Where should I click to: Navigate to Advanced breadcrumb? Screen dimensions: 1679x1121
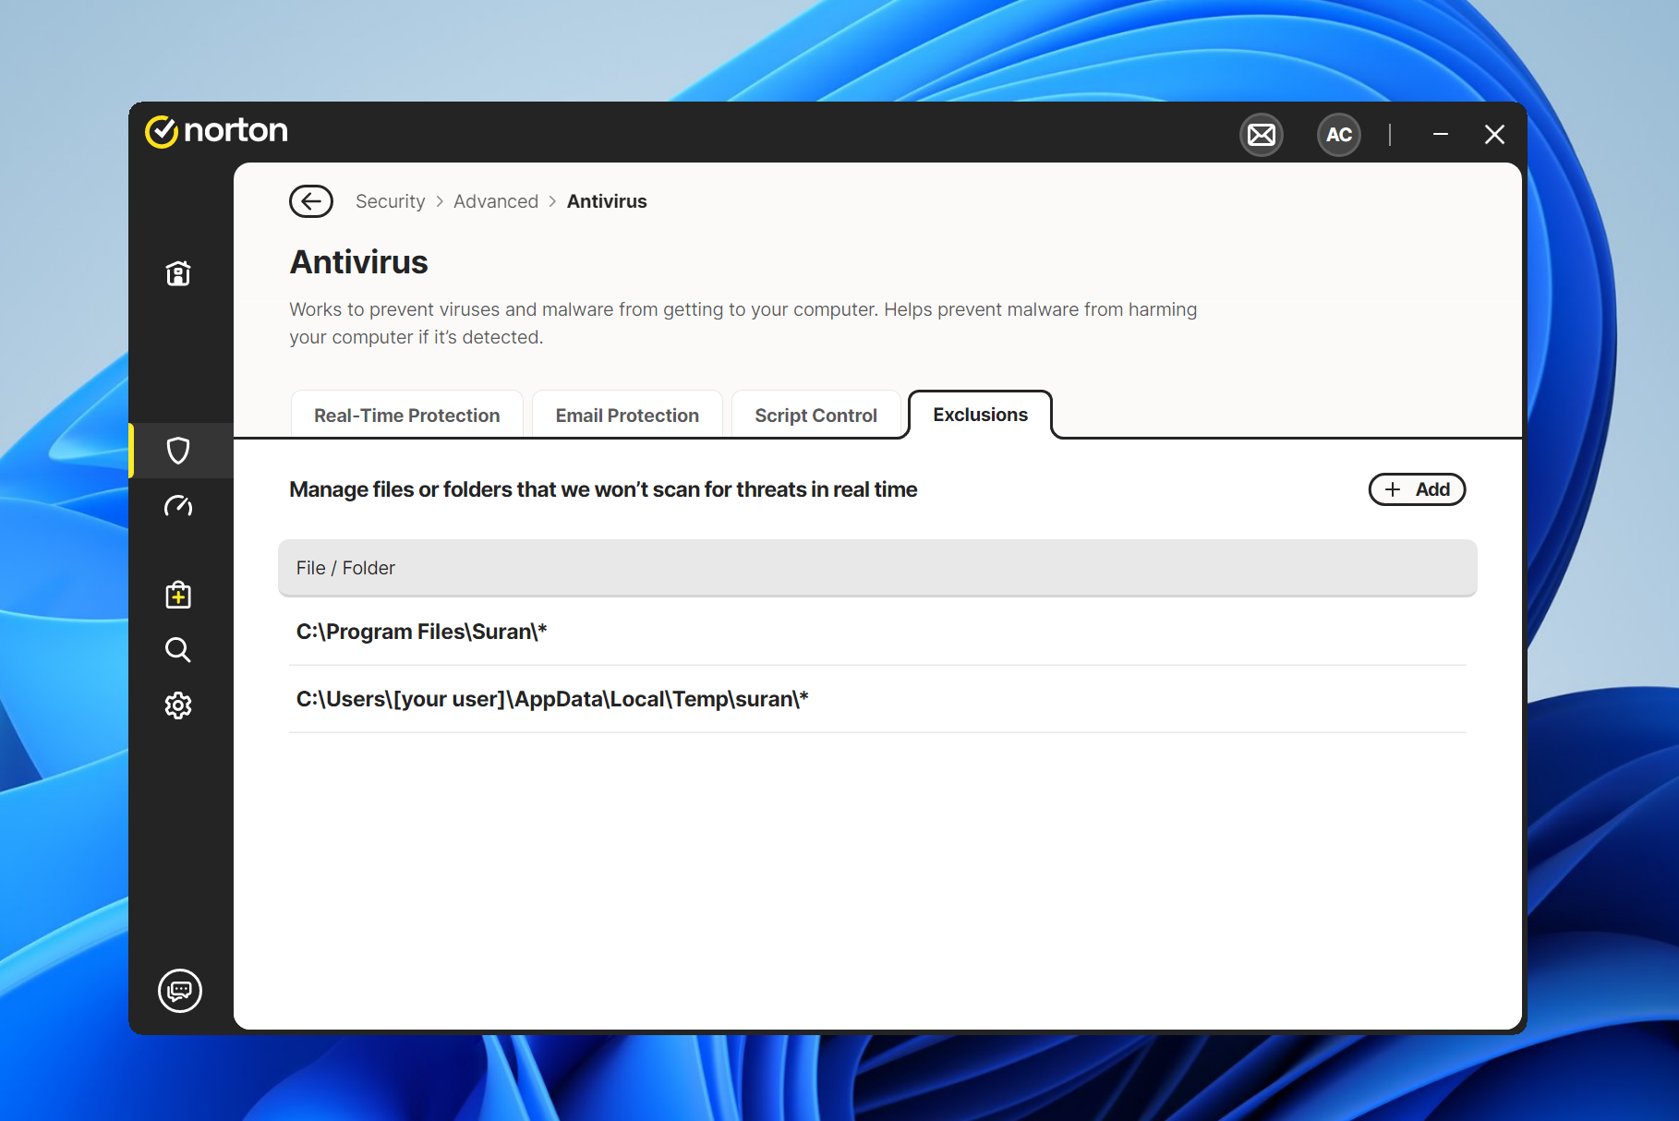click(496, 201)
